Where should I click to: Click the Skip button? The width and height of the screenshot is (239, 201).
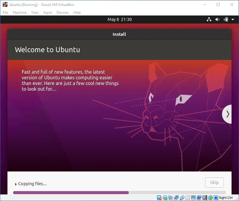pyautogui.click(x=214, y=183)
